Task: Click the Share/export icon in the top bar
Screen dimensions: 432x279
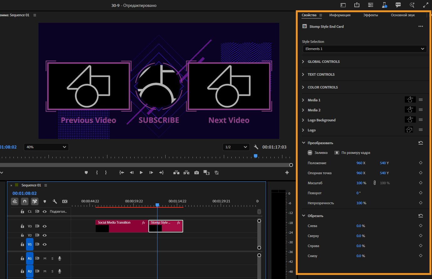Action: pyautogui.click(x=357, y=5)
